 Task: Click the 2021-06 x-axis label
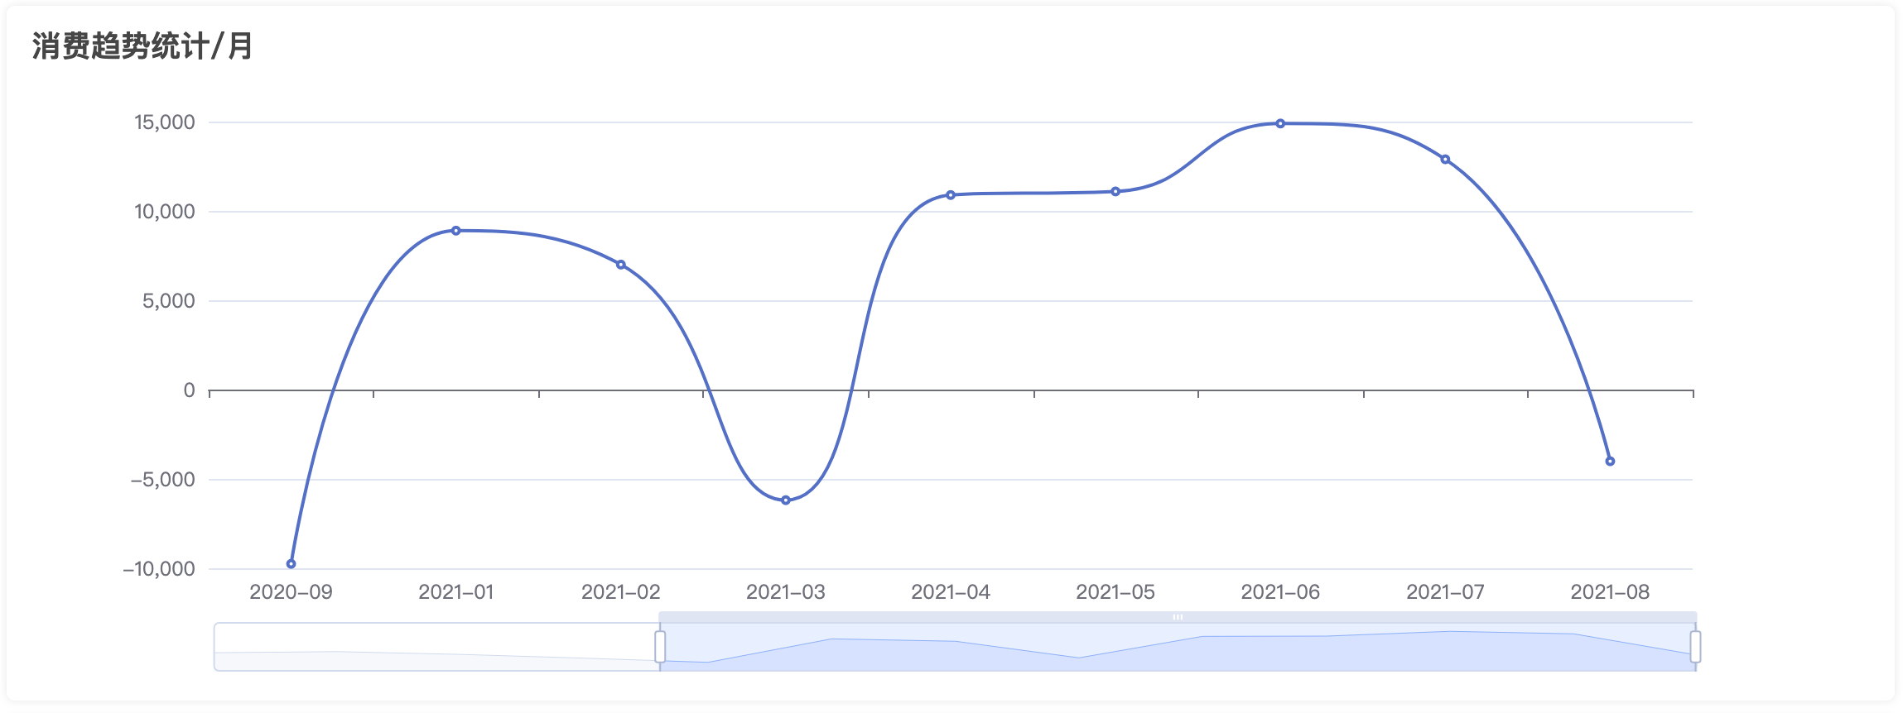pos(1280,592)
